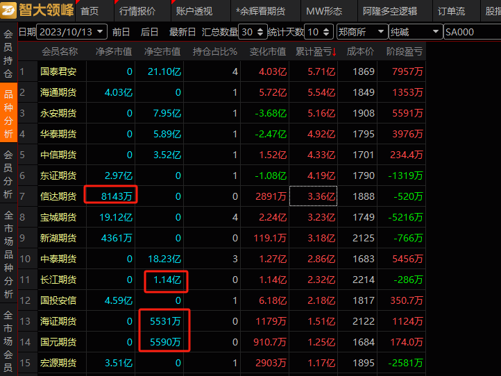Image resolution: width=501 pixels, height=376 pixels.
Task: Click the 智大领峰 logo icon
Action: click(x=8, y=10)
